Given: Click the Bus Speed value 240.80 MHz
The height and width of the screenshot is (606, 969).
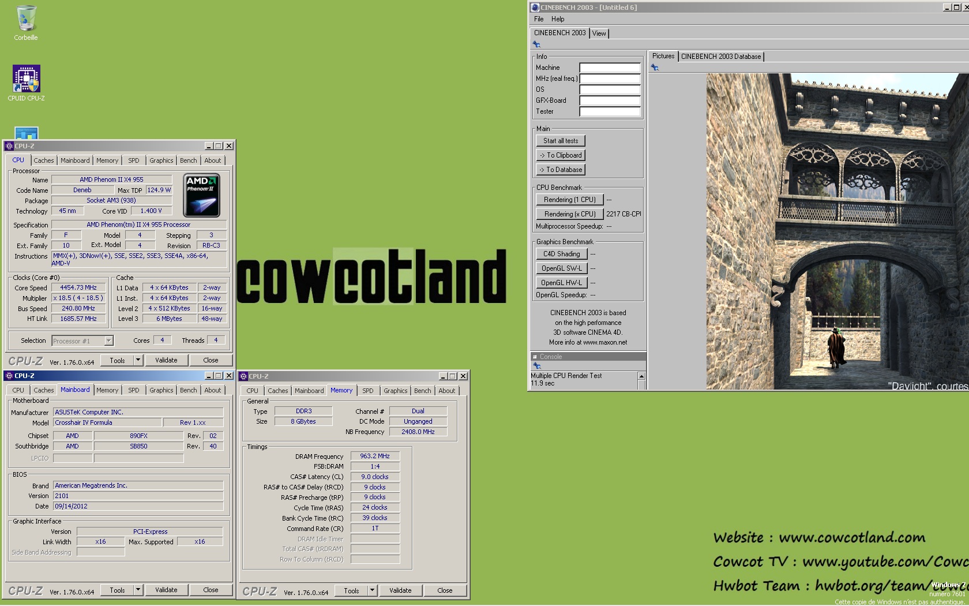Looking at the screenshot, I should click(x=78, y=308).
